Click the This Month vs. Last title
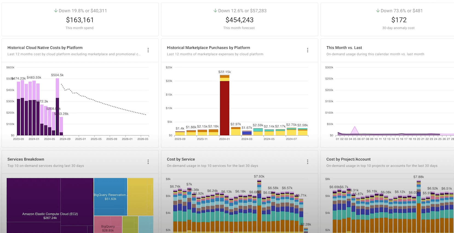 click(344, 48)
